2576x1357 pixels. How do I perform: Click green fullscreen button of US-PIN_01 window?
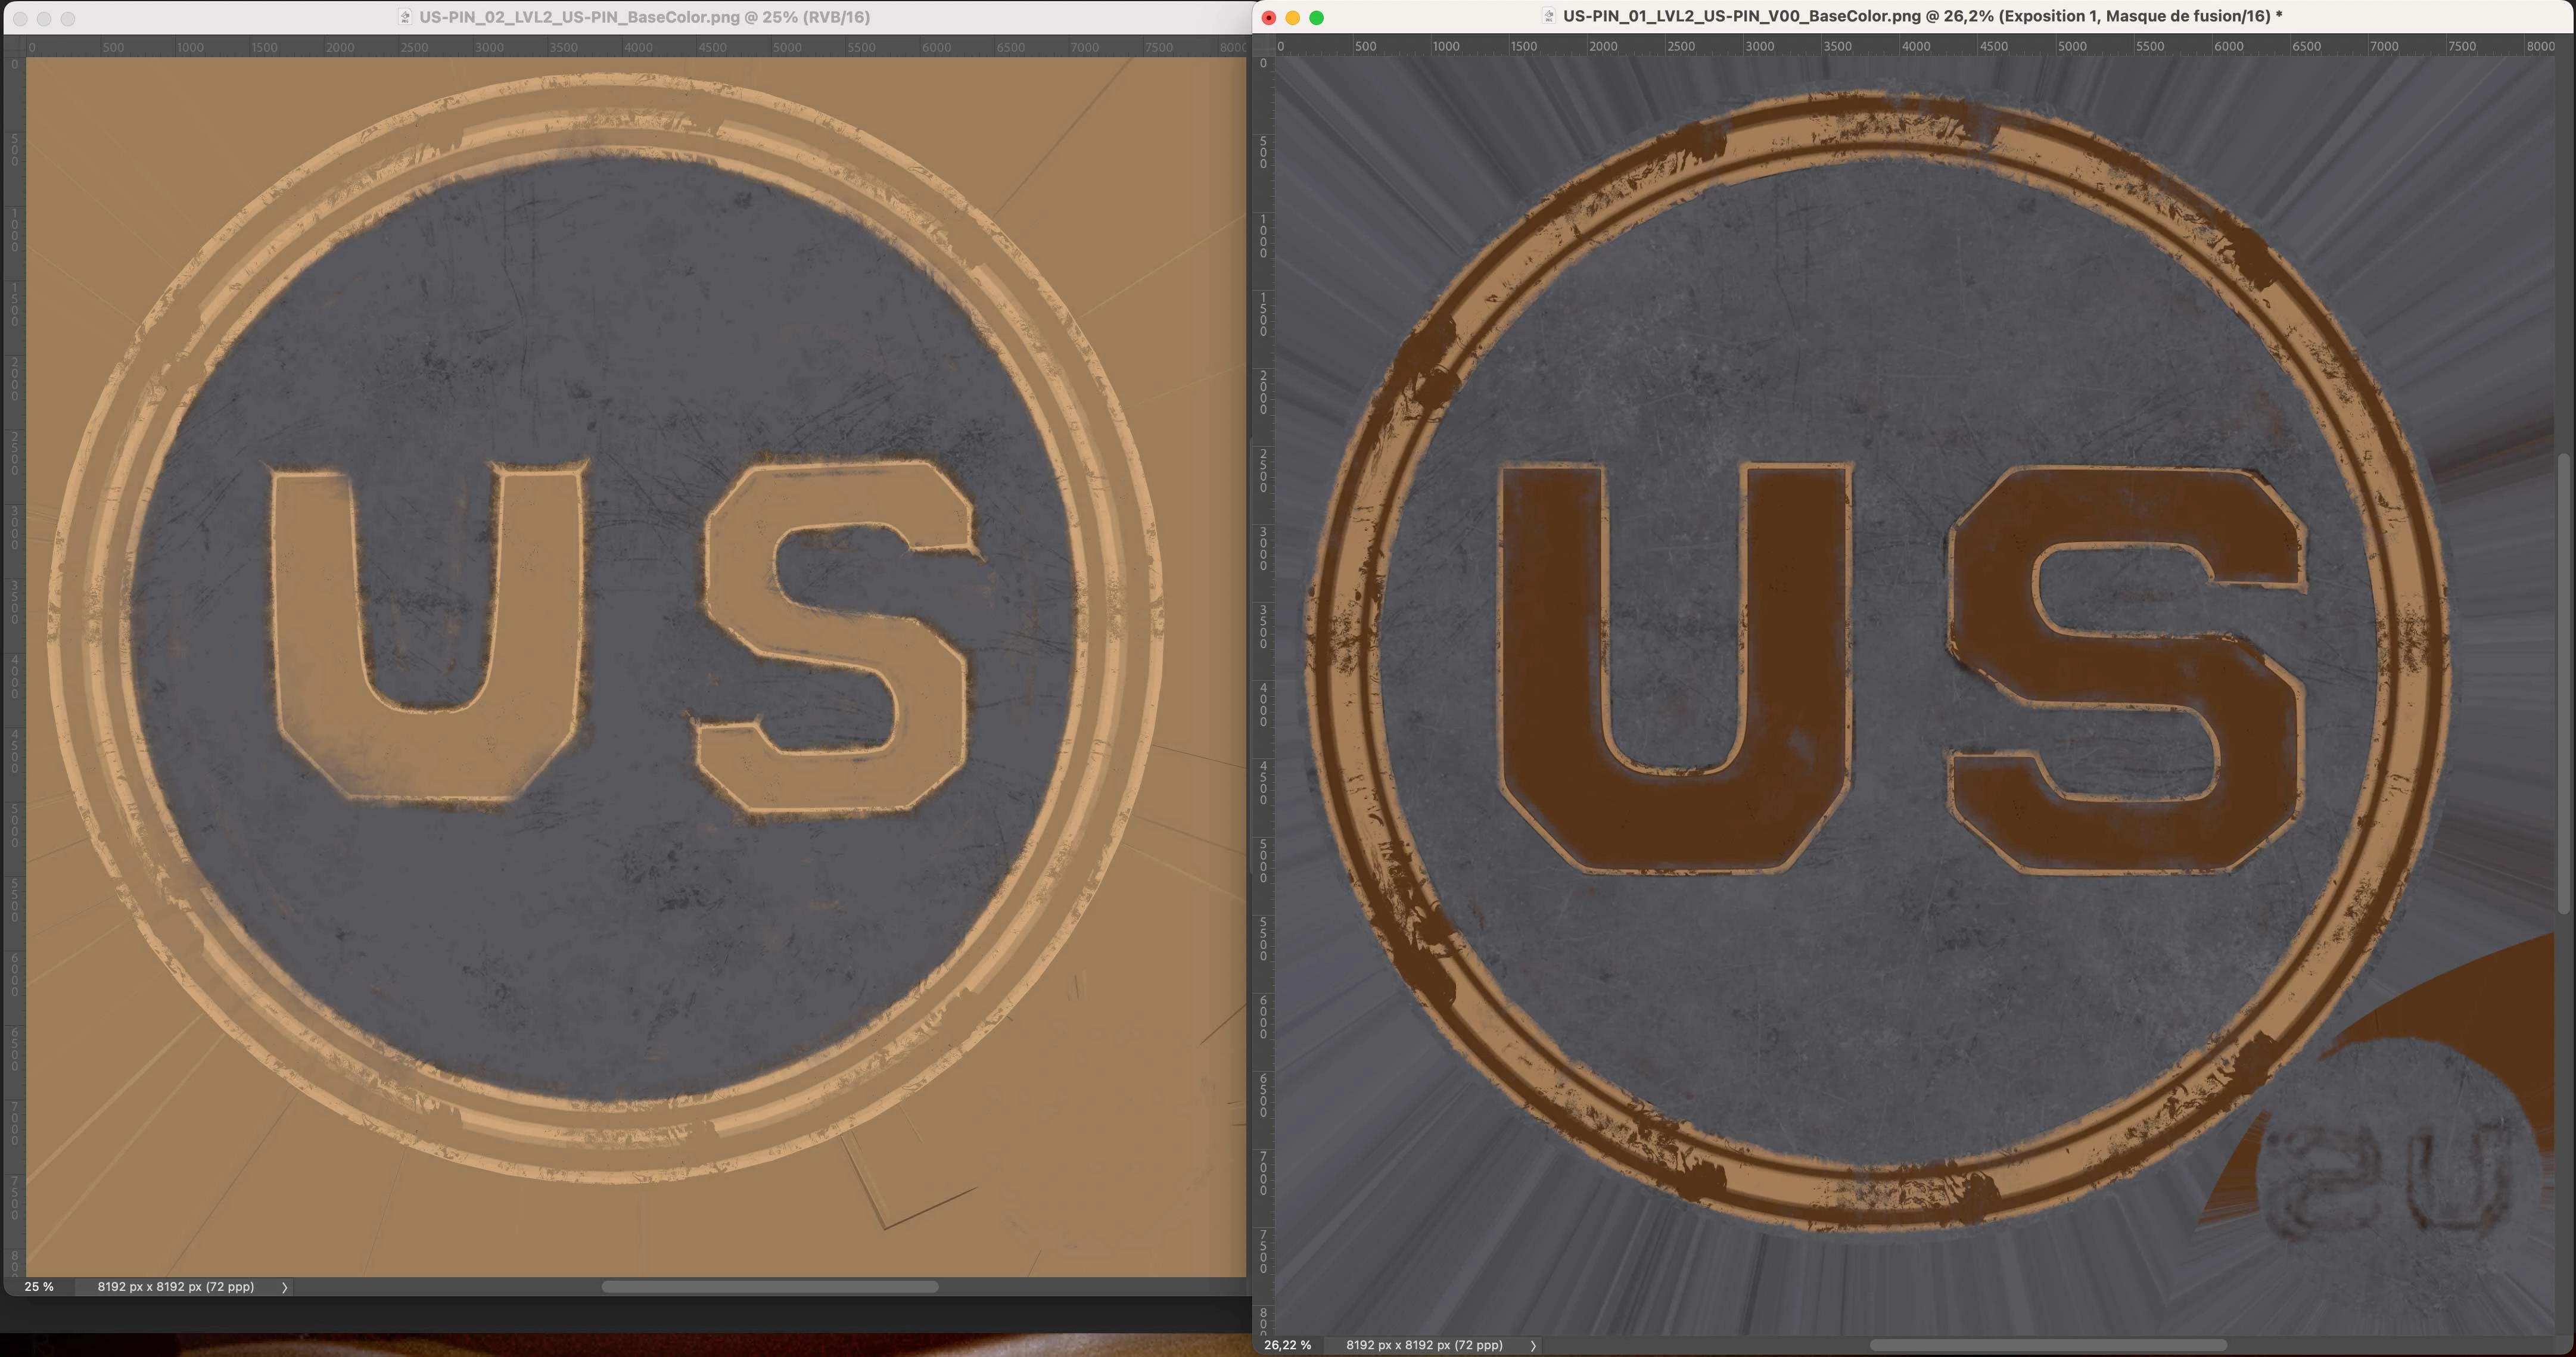click(x=1317, y=17)
